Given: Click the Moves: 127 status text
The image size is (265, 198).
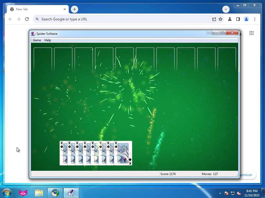Looking at the screenshot, I should pyautogui.click(x=210, y=174).
